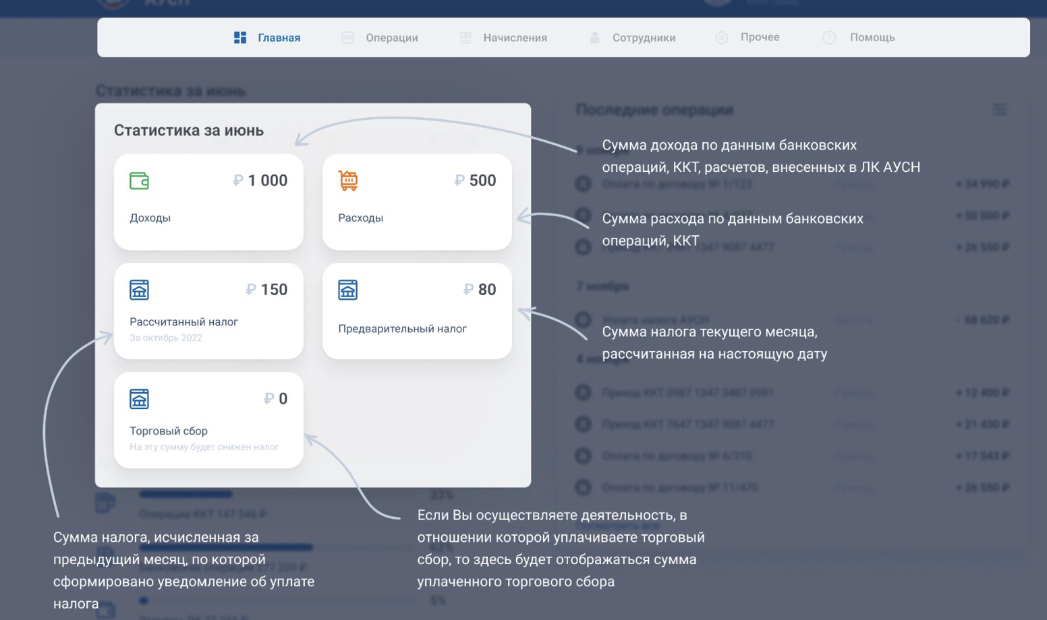Viewport: 1047px width, 620px height.
Task: Open Оплата по договору № 11/470 operation
Action: 680,488
